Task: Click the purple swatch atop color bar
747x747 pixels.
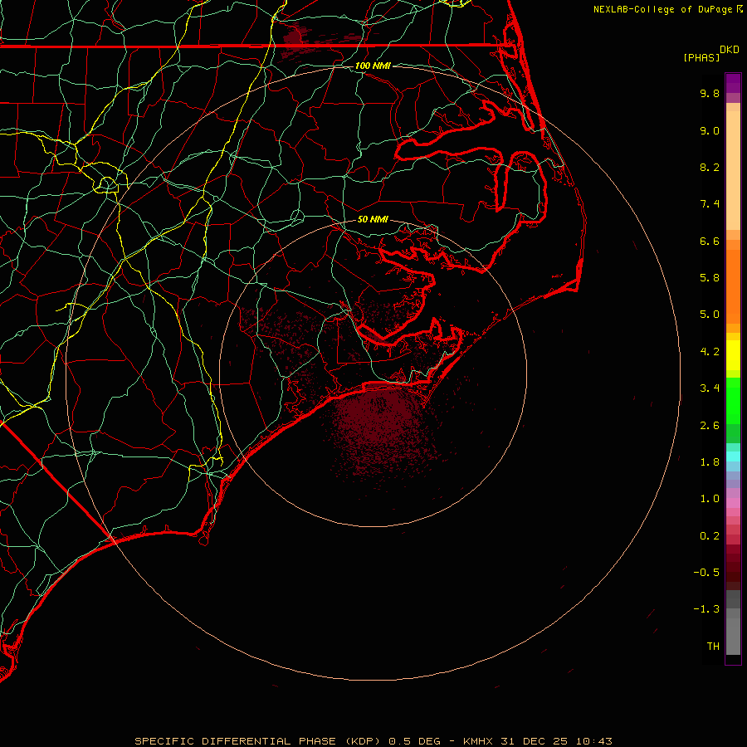Action: click(x=733, y=83)
